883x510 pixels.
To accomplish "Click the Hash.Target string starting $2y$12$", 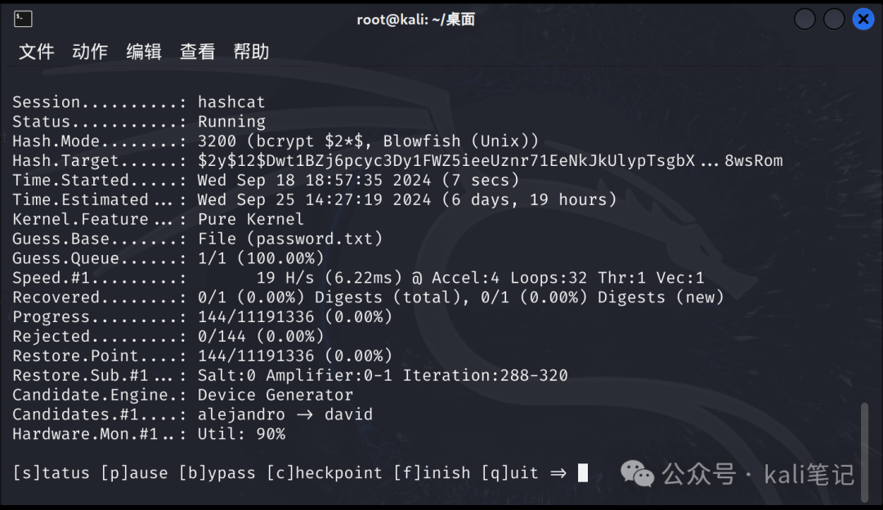I will point(490,160).
